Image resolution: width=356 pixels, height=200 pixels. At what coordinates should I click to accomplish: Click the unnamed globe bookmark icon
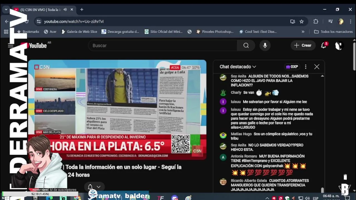pos(190,32)
